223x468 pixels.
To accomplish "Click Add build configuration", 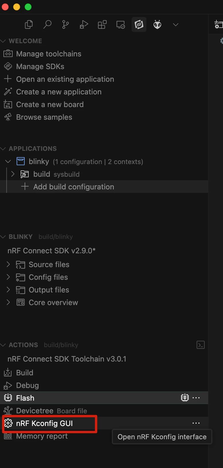I will [x=73, y=187].
